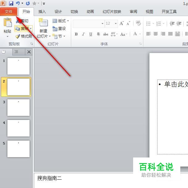Click the Undo icon
This screenshot has height=188, width=188.
(18, 3)
